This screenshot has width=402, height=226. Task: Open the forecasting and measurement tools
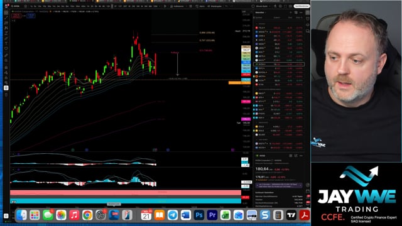[6, 33]
